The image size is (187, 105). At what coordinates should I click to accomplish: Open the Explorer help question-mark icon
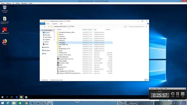[148, 24]
